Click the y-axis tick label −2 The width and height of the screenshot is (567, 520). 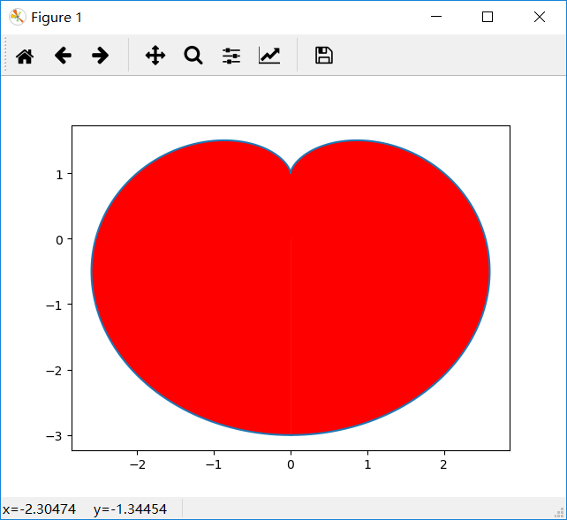click(54, 371)
